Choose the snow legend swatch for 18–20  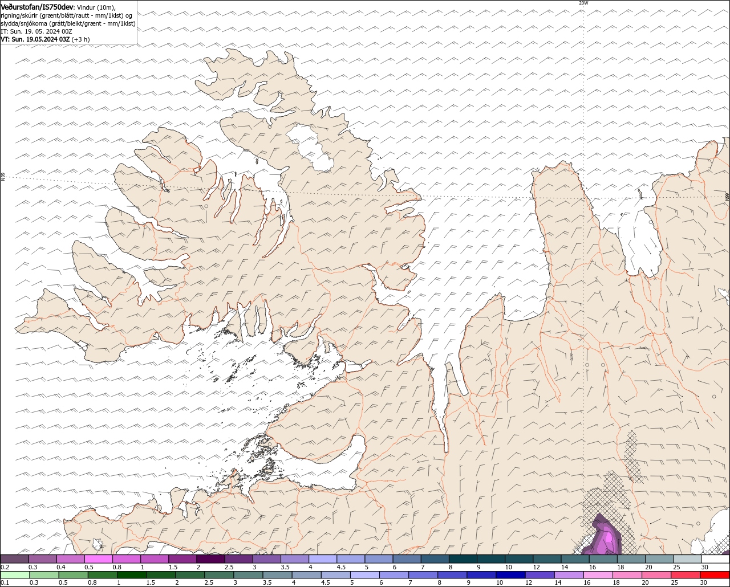coord(631,559)
